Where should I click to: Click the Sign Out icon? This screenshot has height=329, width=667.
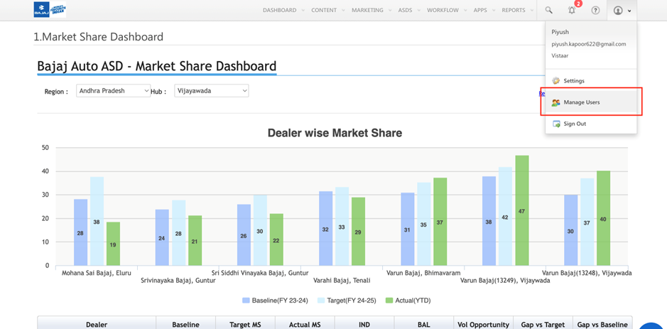pyautogui.click(x=556, y=124)
